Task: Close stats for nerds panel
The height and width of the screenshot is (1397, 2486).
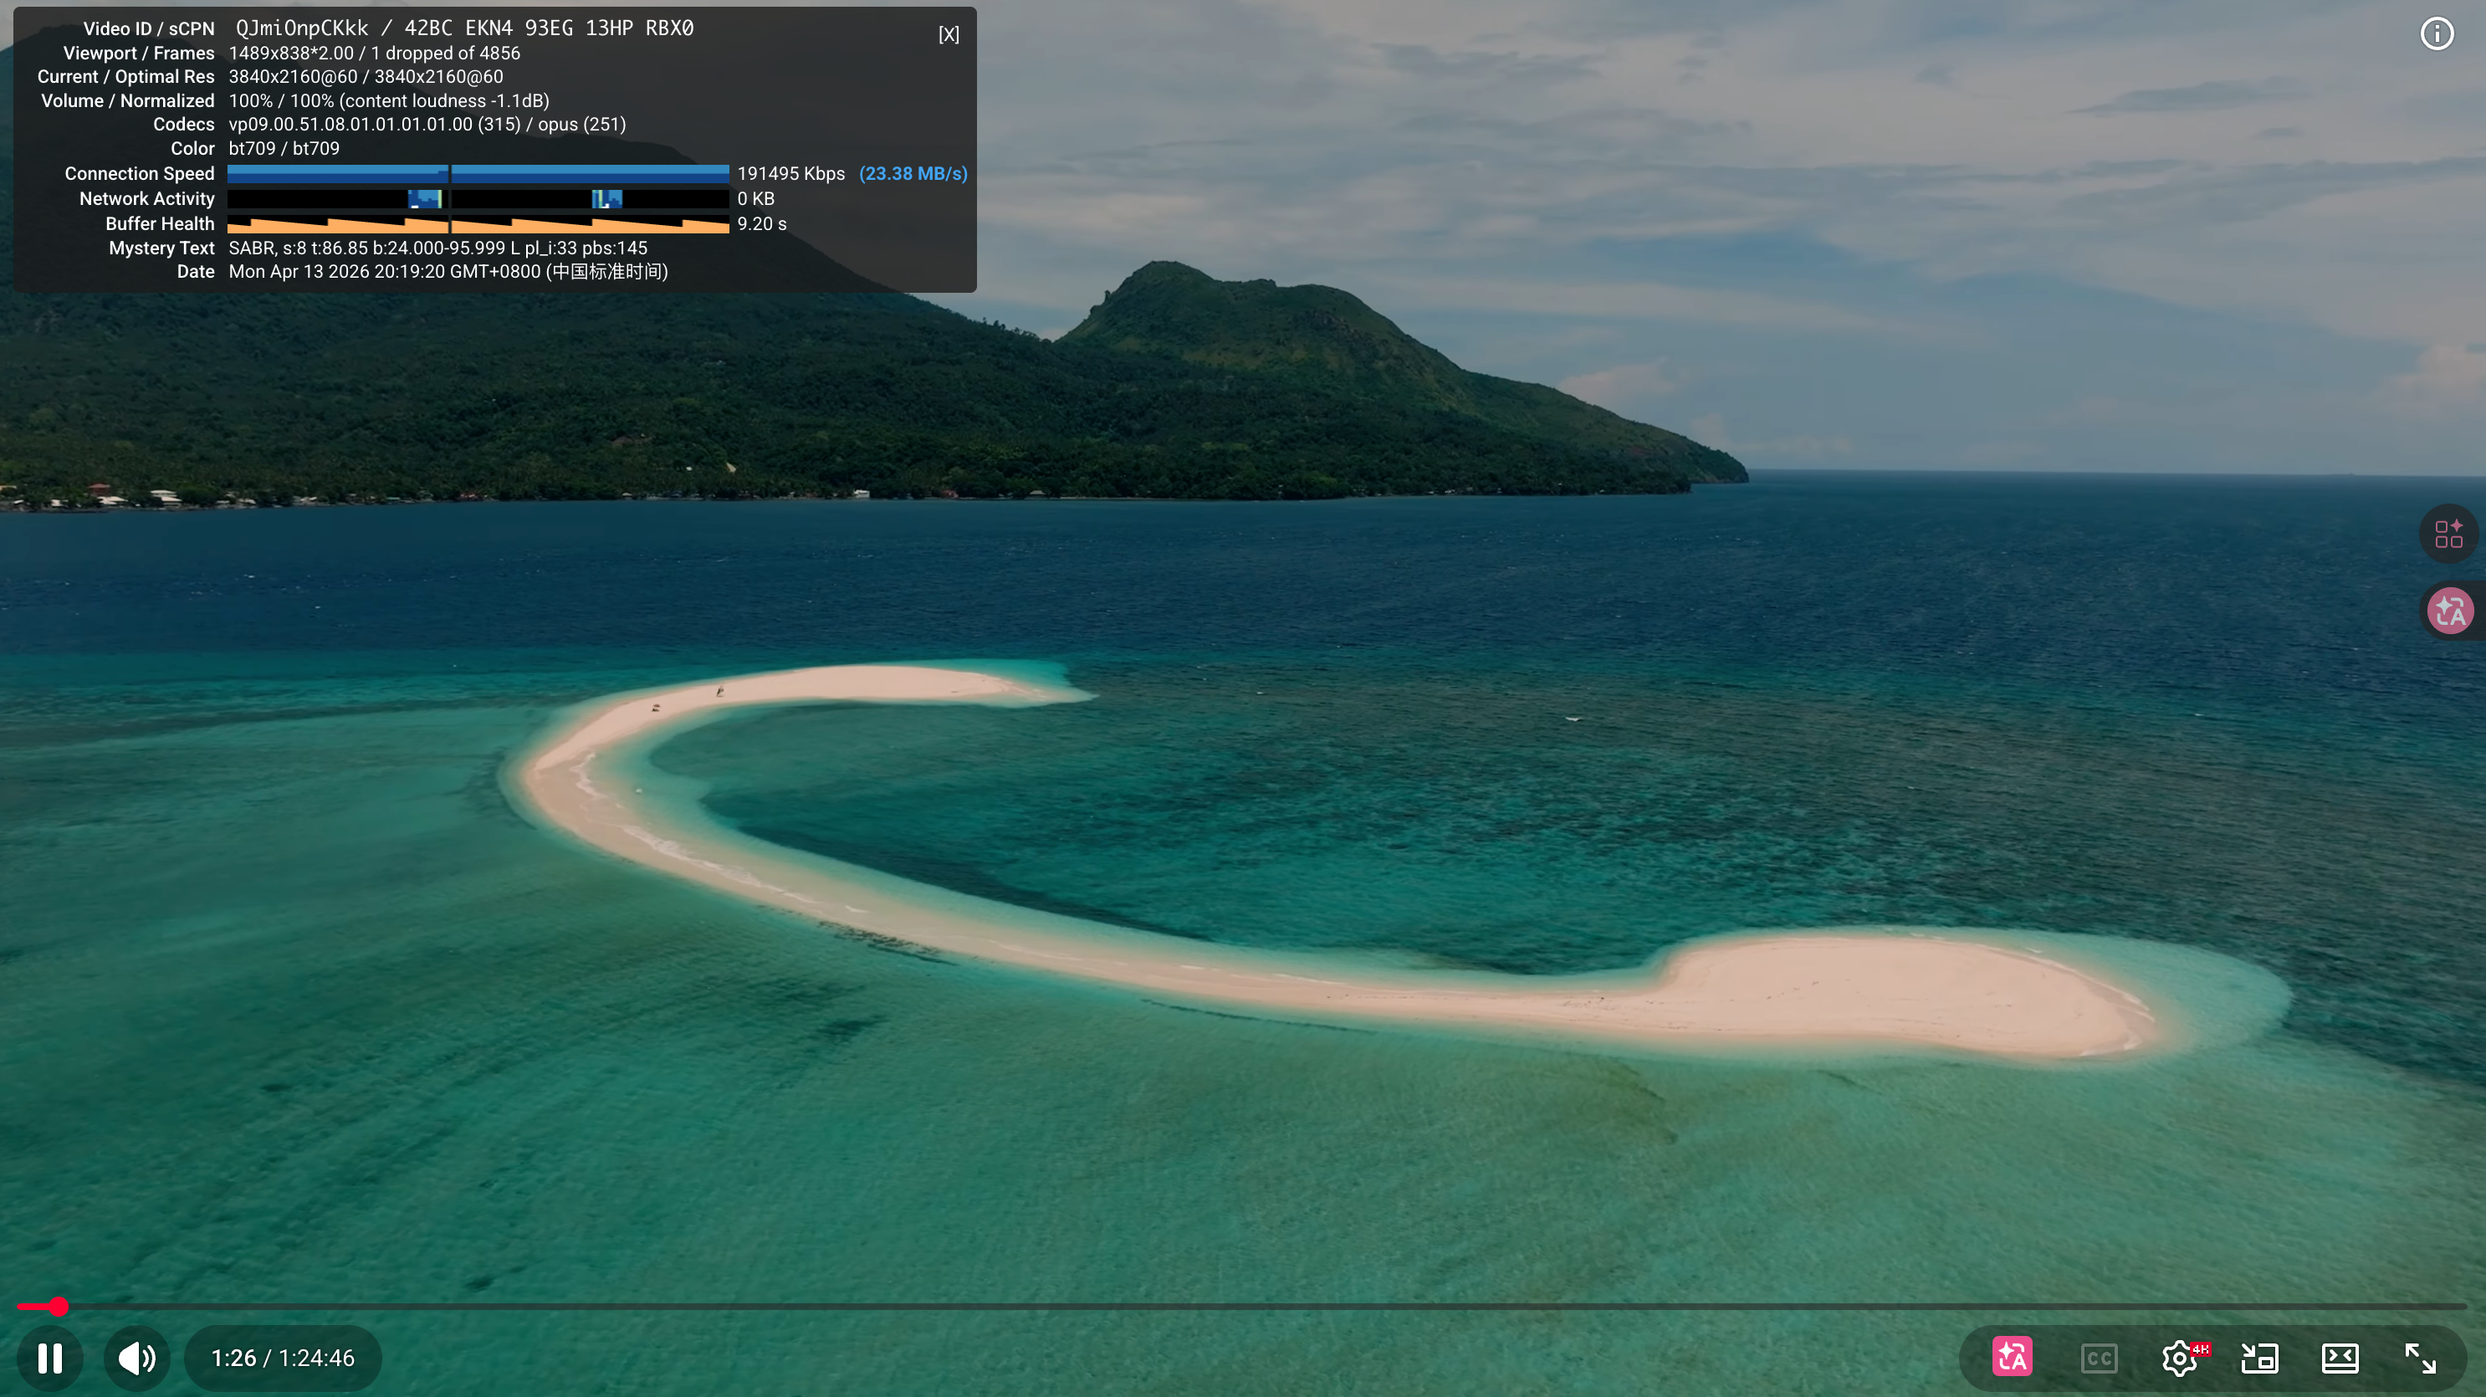Action: click(x=949, y=35)
